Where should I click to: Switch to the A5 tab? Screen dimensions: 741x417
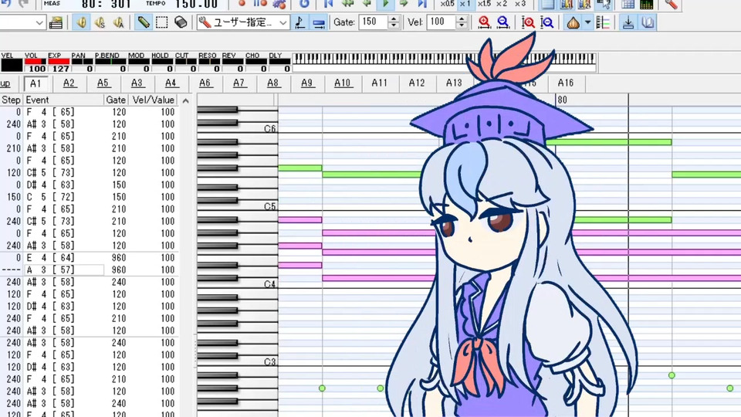pyautogui.click(x=103, y=83)
